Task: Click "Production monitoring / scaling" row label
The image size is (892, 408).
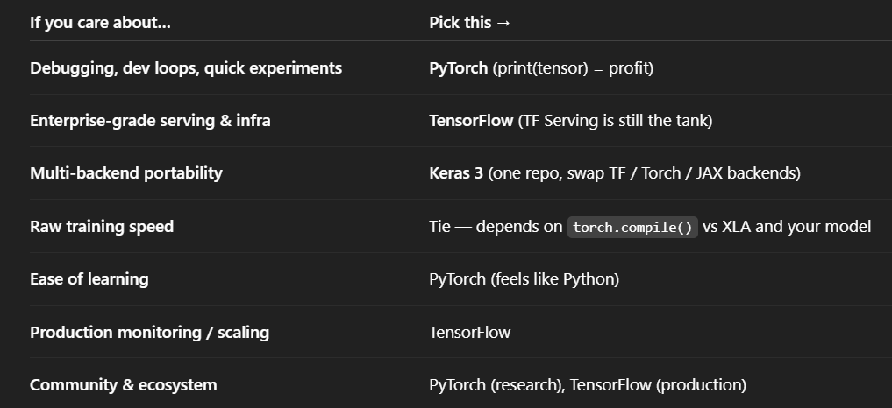Action: 149,333
